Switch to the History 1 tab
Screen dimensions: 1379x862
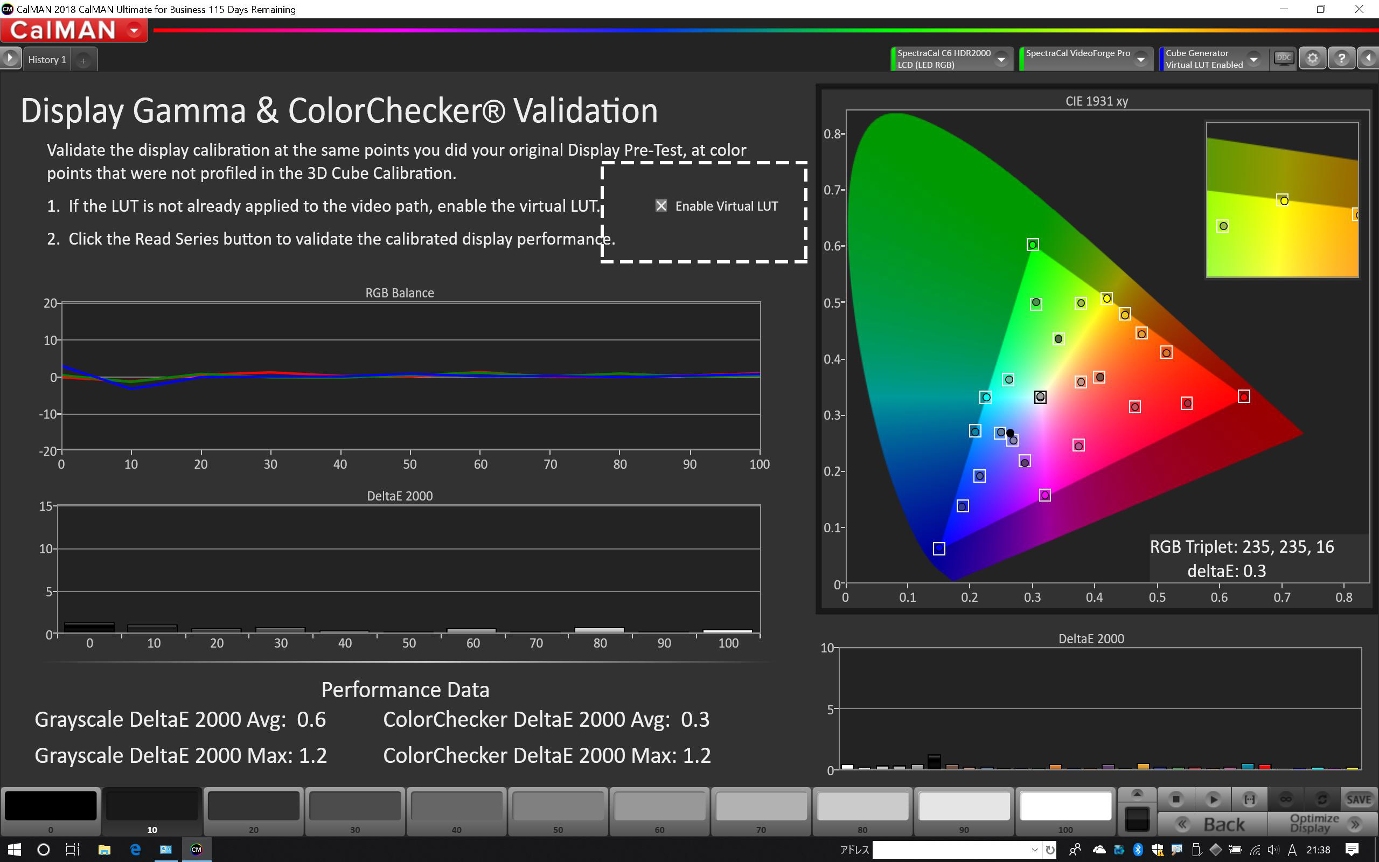pyautogui.click(x=47, y=59)
